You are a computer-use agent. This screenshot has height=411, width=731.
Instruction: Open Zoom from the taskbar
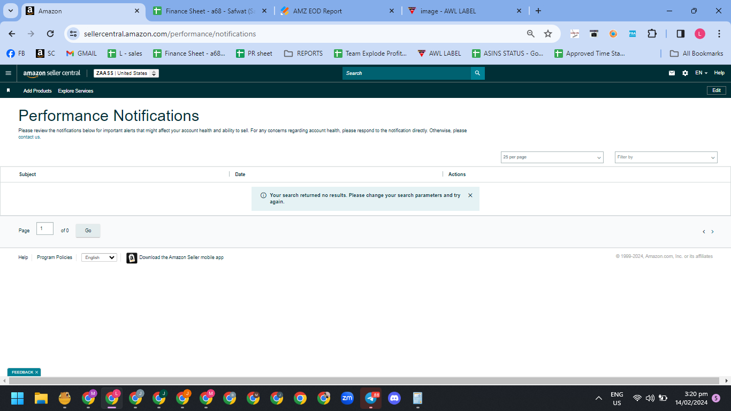347,398
